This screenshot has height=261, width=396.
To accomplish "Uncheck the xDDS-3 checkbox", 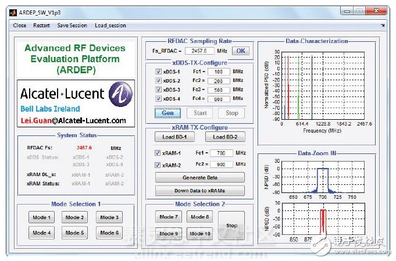I will [158, 90].
